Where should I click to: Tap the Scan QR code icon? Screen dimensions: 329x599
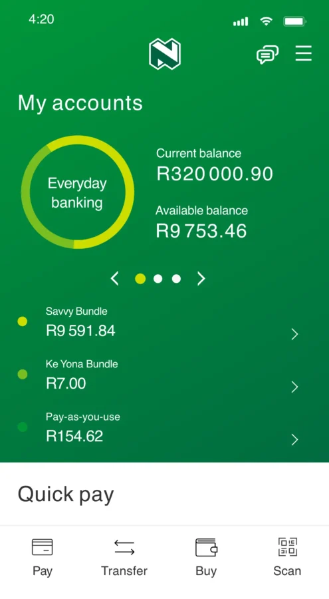287,546
